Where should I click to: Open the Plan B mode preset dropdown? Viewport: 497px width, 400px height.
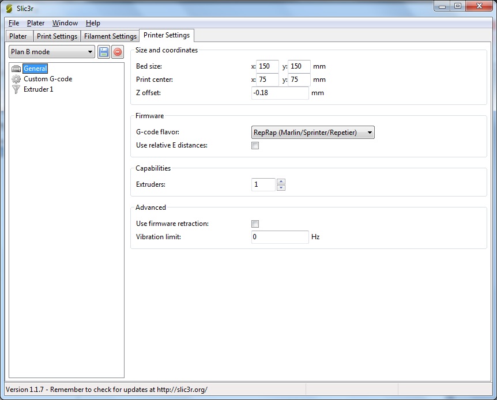tap(52, 52)
